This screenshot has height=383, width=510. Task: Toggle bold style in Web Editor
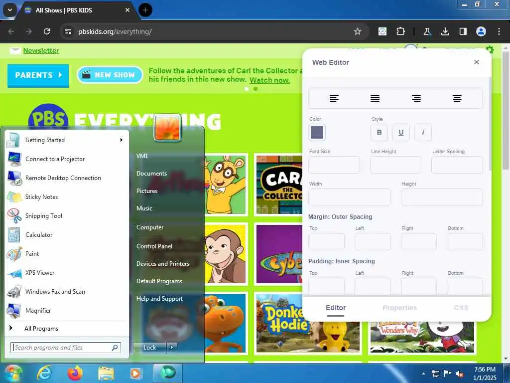coord(379,132)
